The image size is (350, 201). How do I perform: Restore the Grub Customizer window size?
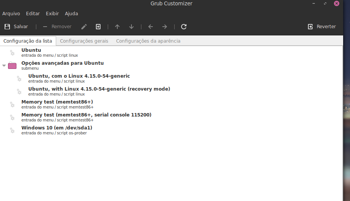pyautogui.click(x=325, y=3)
